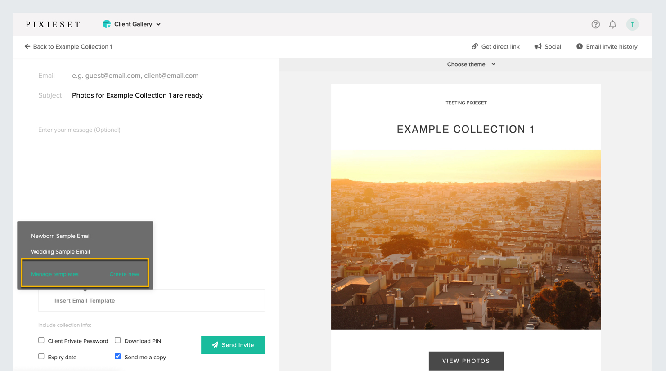Click Get direct link
666x371 pixels.
(x=495, y=46)
